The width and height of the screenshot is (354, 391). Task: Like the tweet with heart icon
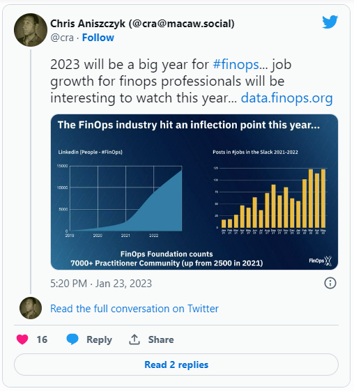click(x=22, y=339)
